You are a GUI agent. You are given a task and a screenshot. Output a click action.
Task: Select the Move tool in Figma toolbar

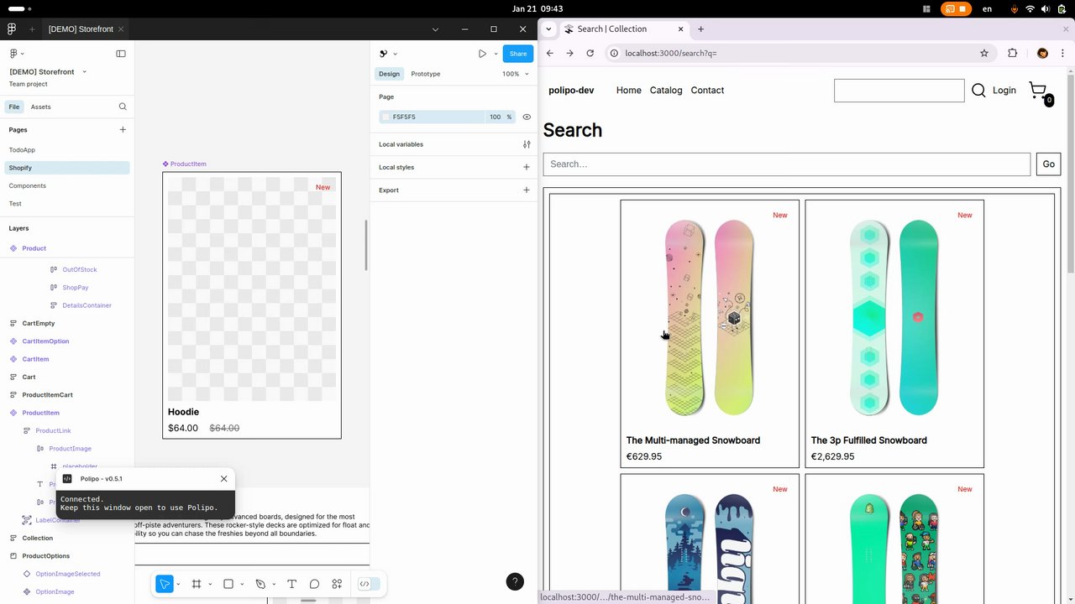tap(165, 584)
